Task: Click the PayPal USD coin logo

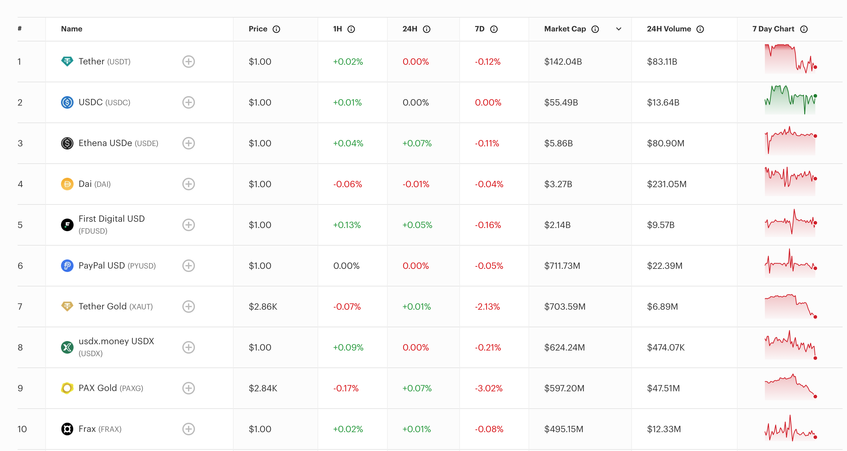Action: tap(67, 265)
